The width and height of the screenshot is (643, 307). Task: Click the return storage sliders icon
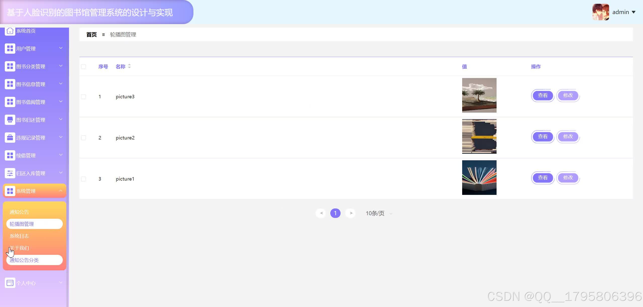(x=10, y=173)
